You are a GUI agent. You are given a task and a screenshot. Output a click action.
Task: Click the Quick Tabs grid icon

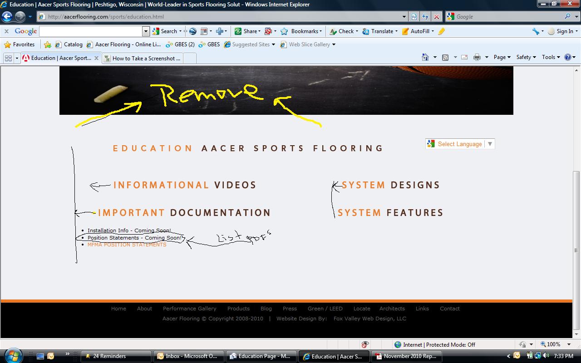click(8, 58)
